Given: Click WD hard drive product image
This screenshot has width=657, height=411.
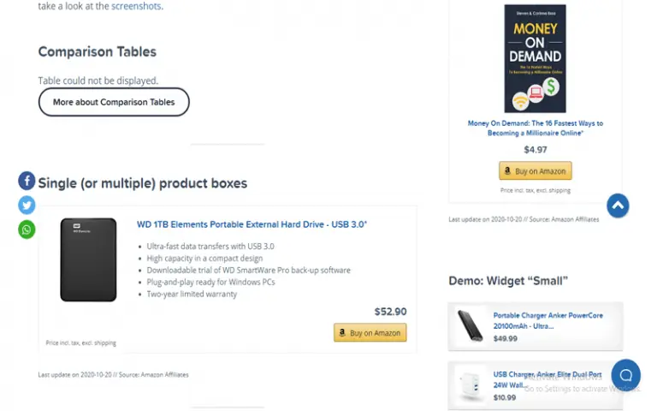Looking at the screenshot, I should pos(88,259).
